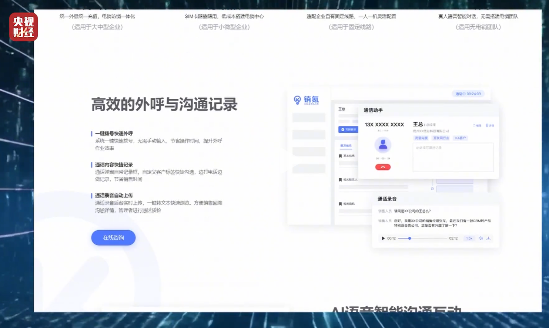Click the speaker volume icon

coord(481,239)
